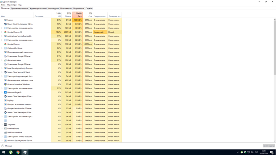
Task: Click the Запустить process icon
Action: pos(6,125)
